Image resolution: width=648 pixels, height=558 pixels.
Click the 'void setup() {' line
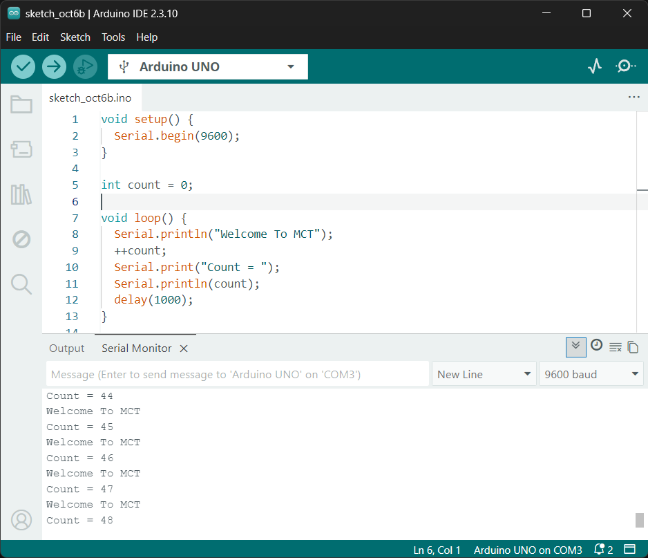[147, 119]
